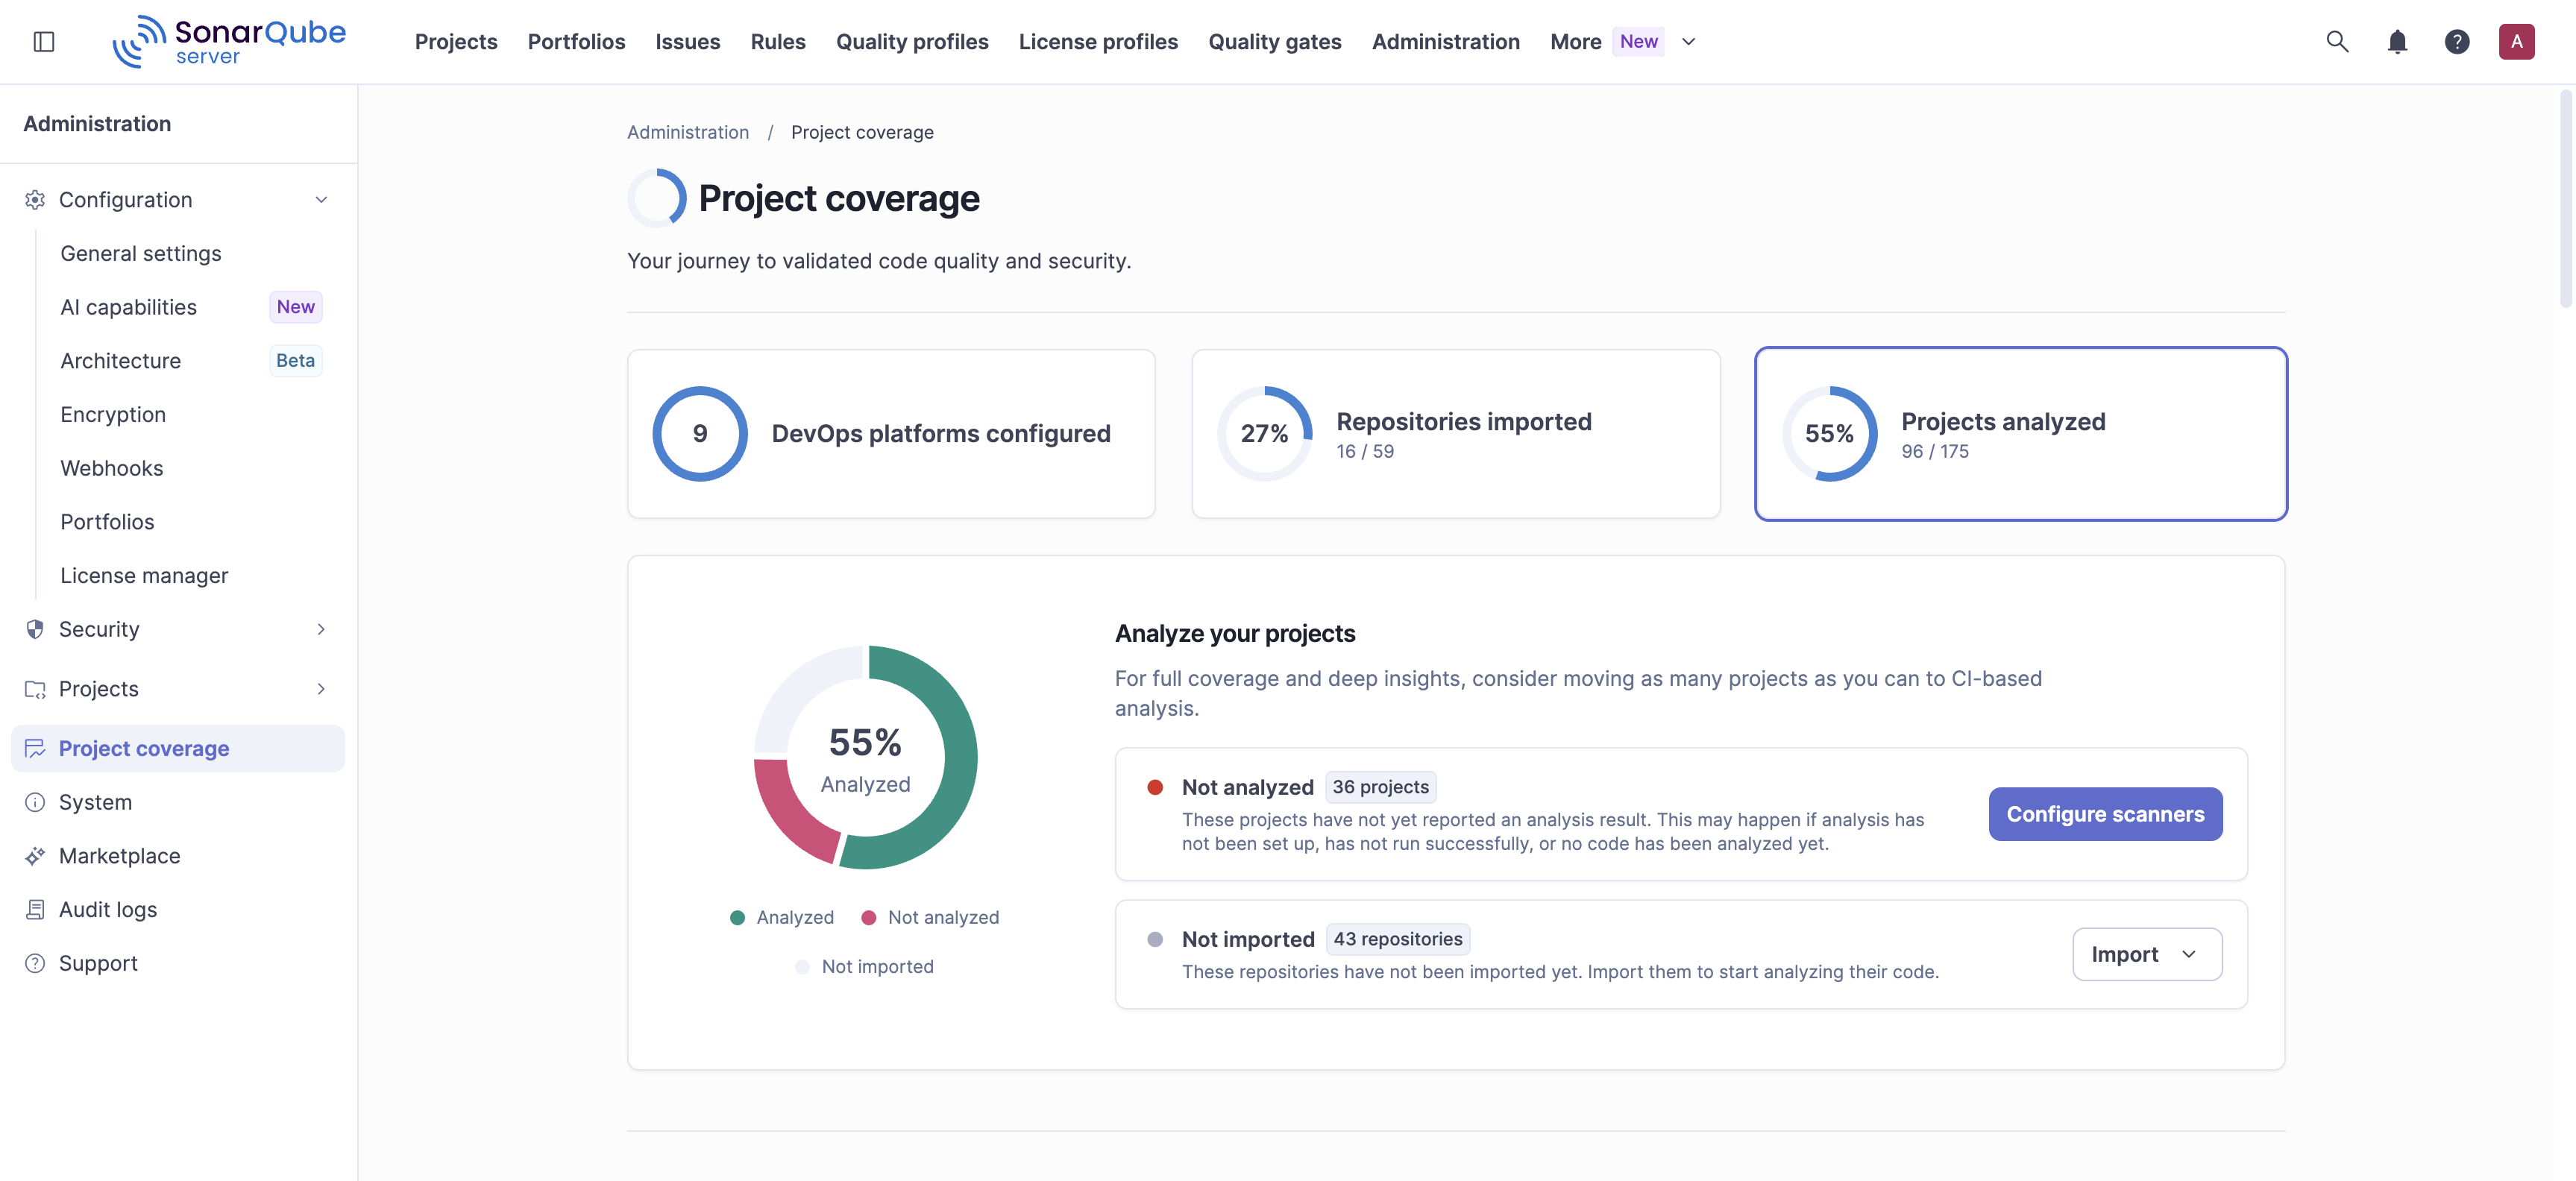Select the Projects analyzed card

pyautogui.click(x=2020, y=433)
